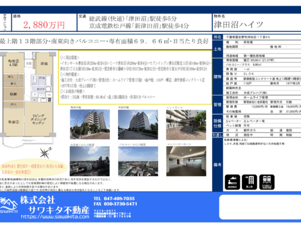Click the property name 津田沼ハイツ

pos(239,25)
